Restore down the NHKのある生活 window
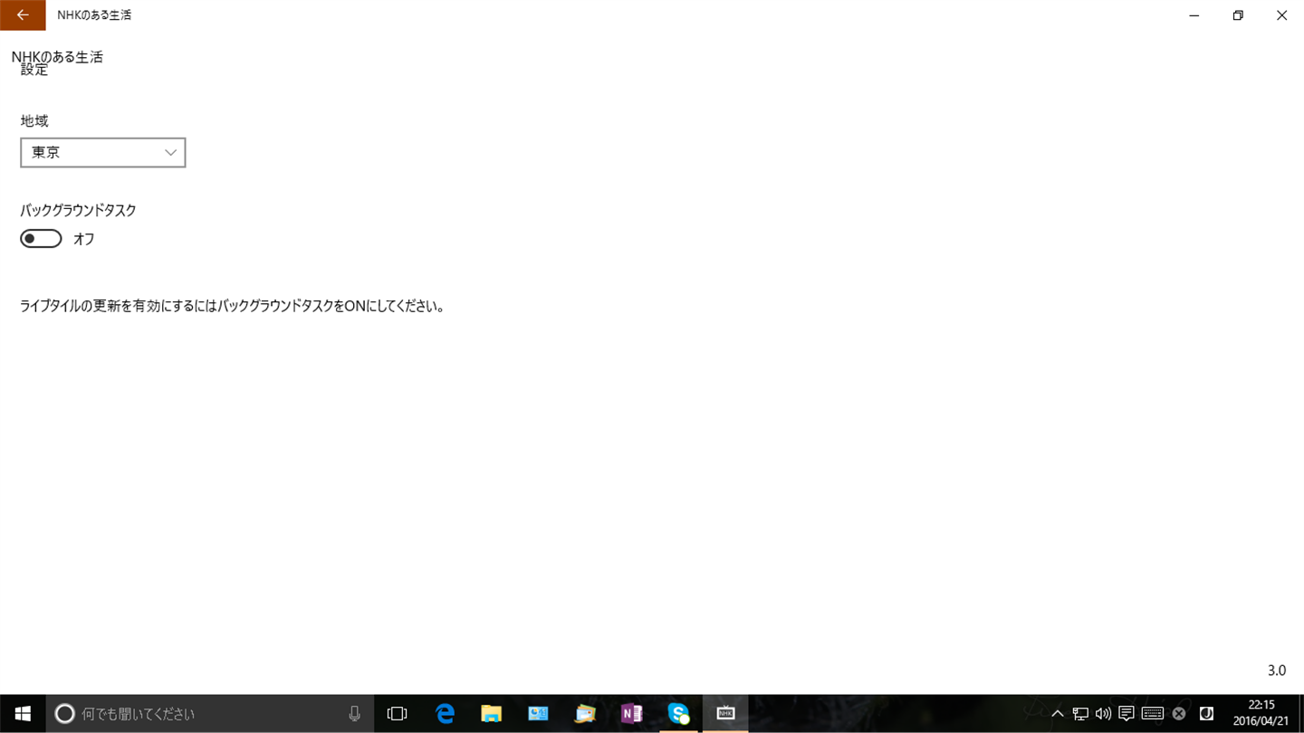Screen dimensions: 1304x733 (x=1238, y=15)
